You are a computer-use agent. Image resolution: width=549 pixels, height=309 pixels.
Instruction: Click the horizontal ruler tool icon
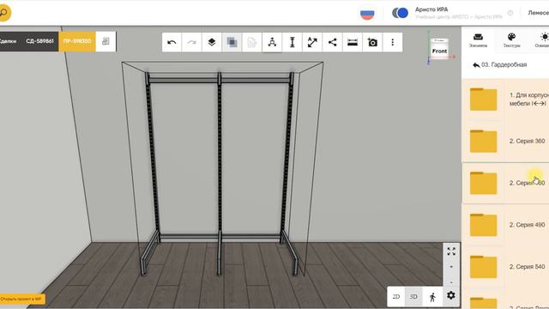353,42
